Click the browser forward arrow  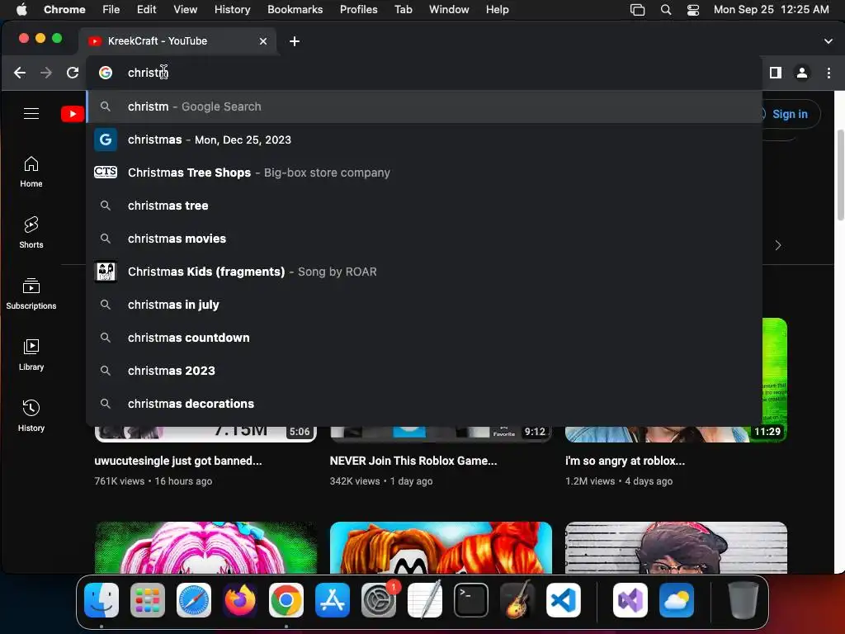(46, 73)
